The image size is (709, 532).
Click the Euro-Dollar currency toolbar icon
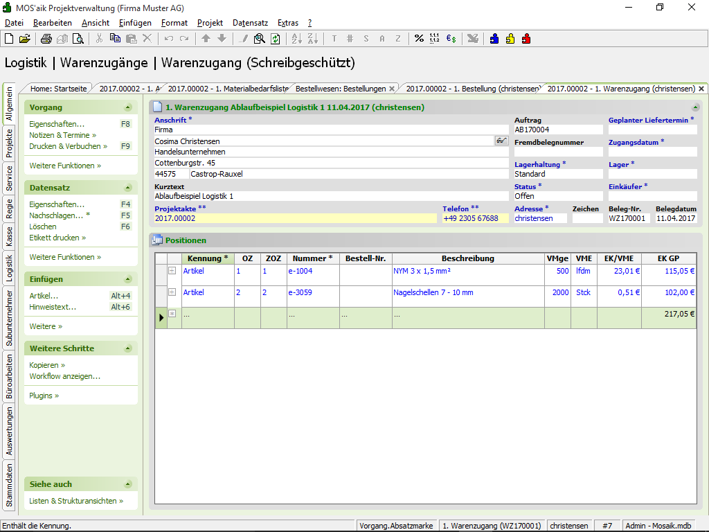click(451, 39)
